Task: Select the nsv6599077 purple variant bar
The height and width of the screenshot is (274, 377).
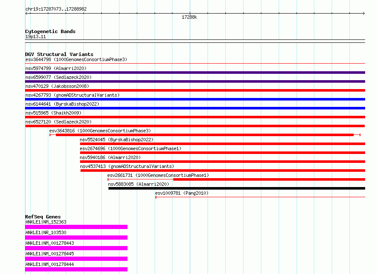Action: 195,81
